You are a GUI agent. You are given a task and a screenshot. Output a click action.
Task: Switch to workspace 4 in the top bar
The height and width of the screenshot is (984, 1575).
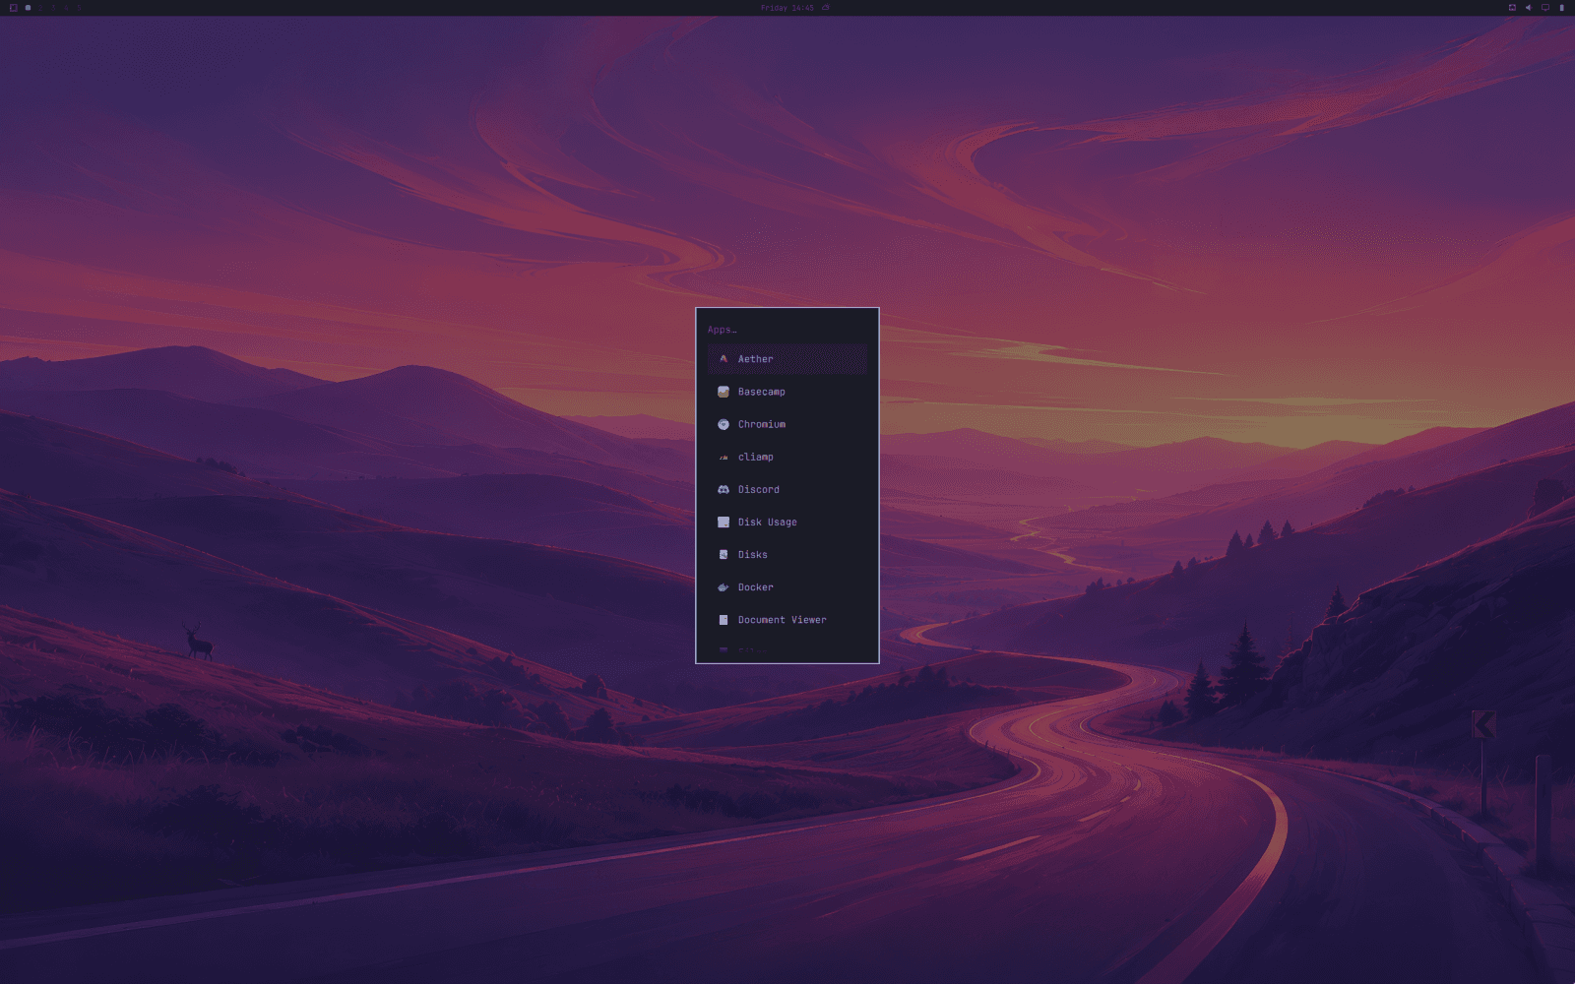(66, 8)
